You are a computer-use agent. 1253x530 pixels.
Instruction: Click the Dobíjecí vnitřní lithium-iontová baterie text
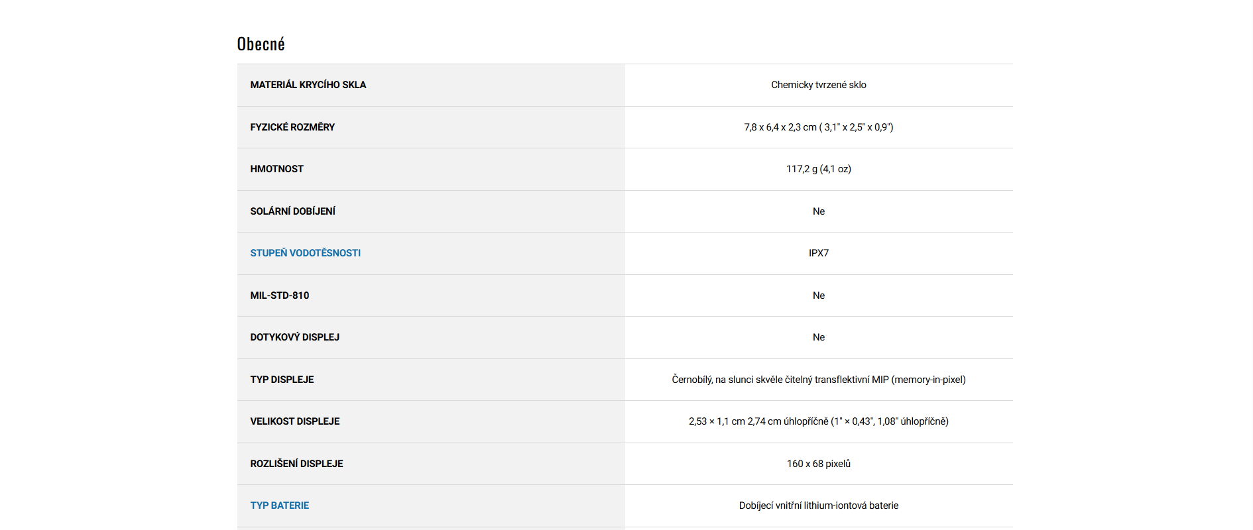point(818,505)
